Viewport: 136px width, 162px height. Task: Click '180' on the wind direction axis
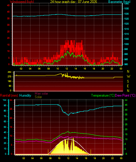click(9, 81)
